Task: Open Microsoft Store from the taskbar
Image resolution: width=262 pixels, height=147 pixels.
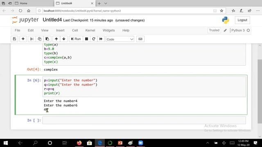Action: 89,143
